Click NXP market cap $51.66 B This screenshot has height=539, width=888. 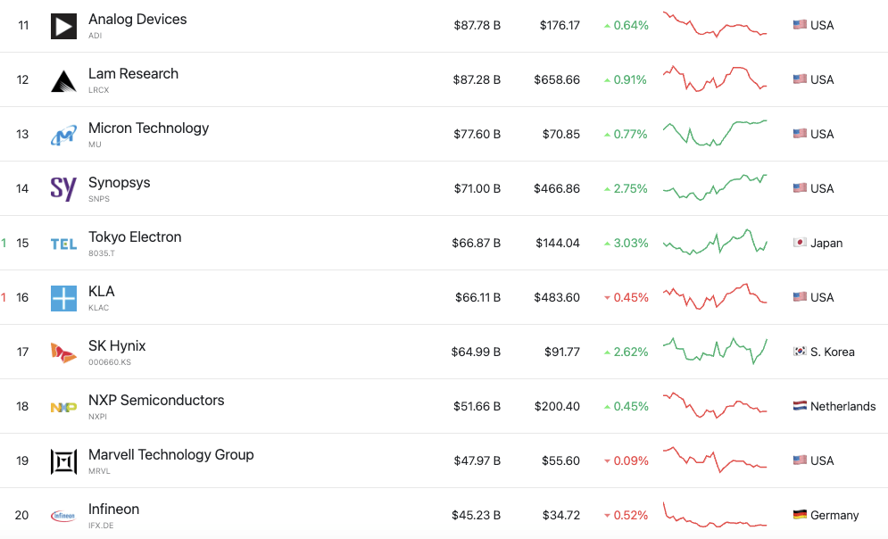[477, 406]
